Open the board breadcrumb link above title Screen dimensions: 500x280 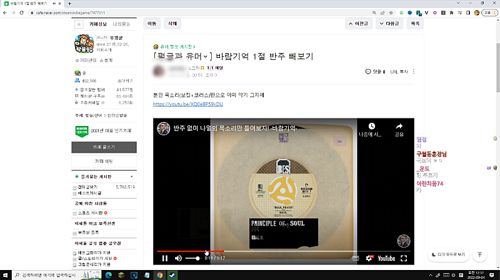point(177,47)
